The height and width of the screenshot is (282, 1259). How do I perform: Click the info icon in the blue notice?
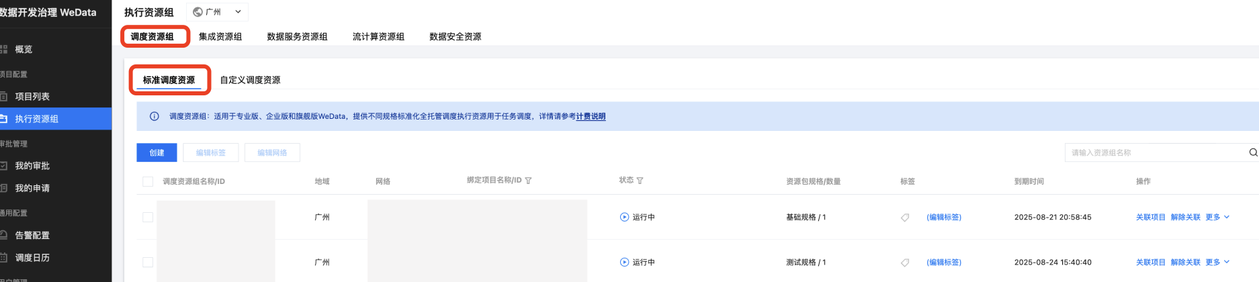pos(155,116)
